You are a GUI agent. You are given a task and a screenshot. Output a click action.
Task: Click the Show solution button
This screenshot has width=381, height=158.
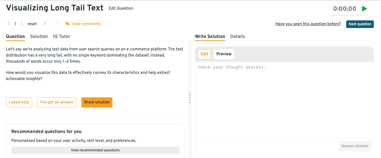(97, 102)
